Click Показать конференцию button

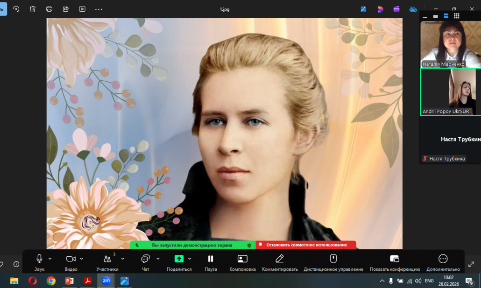click(x=395, y=259)
